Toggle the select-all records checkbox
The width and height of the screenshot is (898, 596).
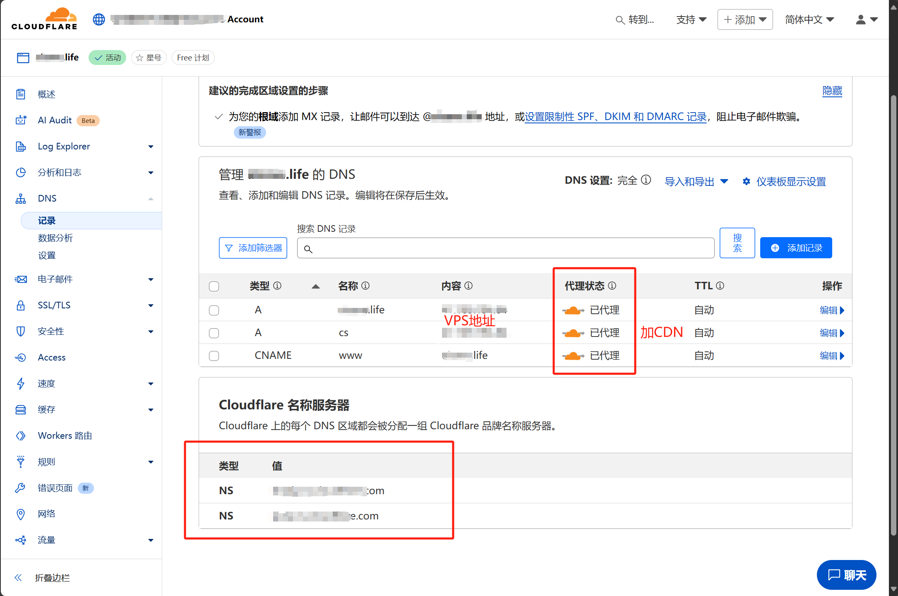click(x=214, y=286)
